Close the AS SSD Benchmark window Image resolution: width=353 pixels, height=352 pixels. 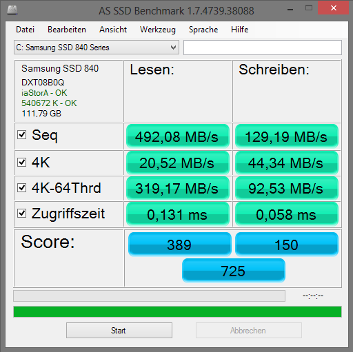click(333, 8)
